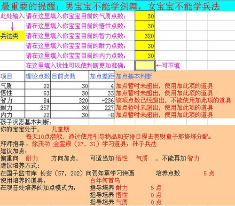Click the 智力 gap value -236
235x206 pixels.
[102, 100]
